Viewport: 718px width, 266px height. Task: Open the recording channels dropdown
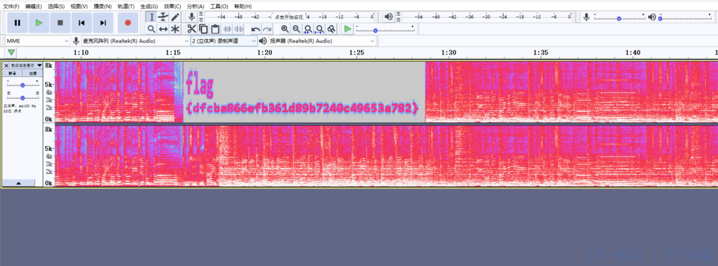tap(223, 41)
